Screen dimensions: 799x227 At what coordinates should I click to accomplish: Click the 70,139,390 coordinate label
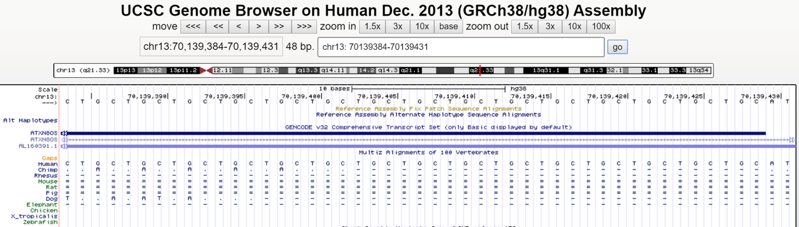(147, 97)
